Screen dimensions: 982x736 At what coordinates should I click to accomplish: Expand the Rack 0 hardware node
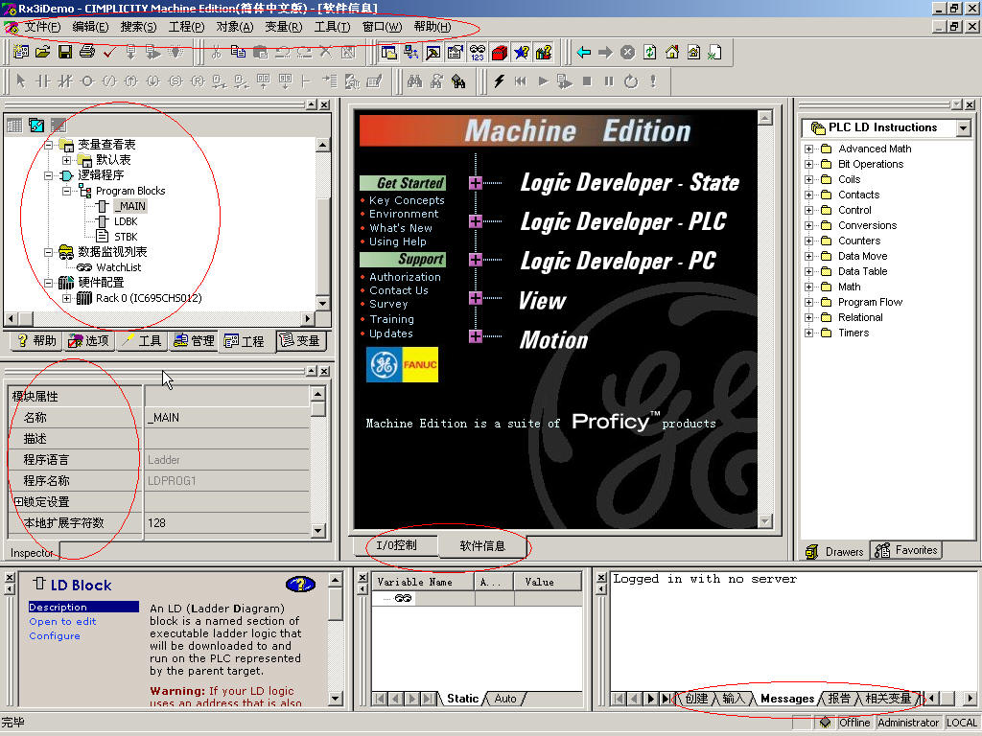66,299
